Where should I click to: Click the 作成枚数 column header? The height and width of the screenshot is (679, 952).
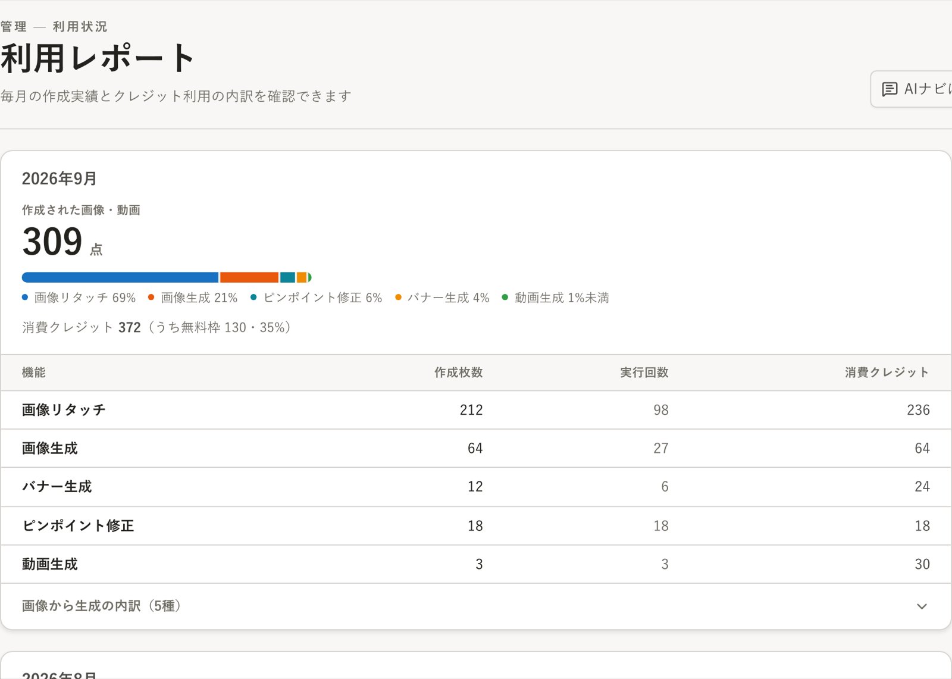458,373
